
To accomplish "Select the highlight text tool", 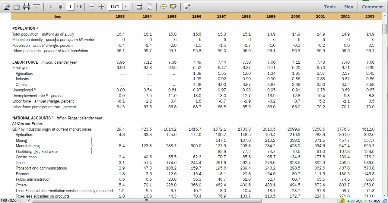I will (x=173, y=6).
